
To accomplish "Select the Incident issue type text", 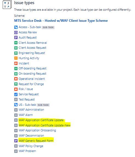I will click(24, 63).
